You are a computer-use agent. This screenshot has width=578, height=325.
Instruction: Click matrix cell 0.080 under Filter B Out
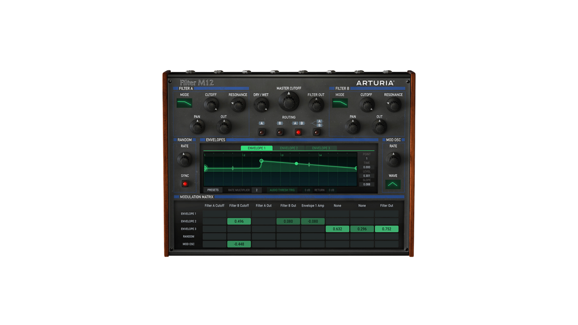288,221
